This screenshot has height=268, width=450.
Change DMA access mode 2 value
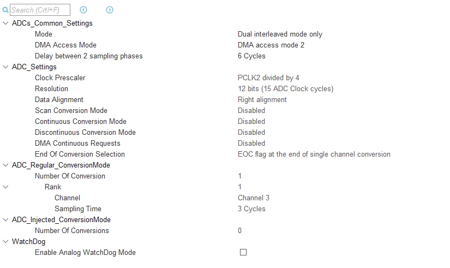click(271, 45)
